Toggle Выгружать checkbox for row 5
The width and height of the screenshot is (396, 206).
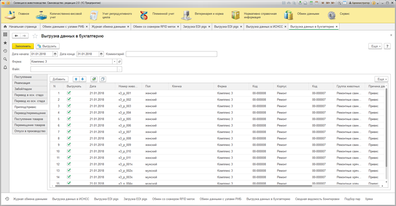coord(69,119)
